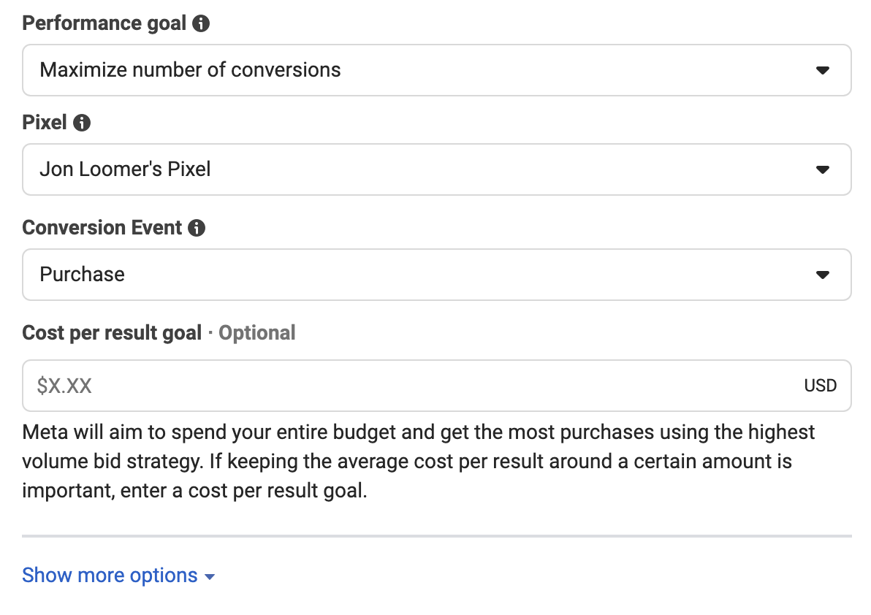Click the info icon next to Pixel
Viewport: 871px width, 615px height.
(x=82, y=123)
